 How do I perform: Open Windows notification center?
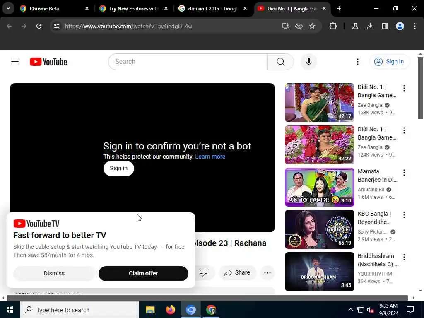pos(410,310)
